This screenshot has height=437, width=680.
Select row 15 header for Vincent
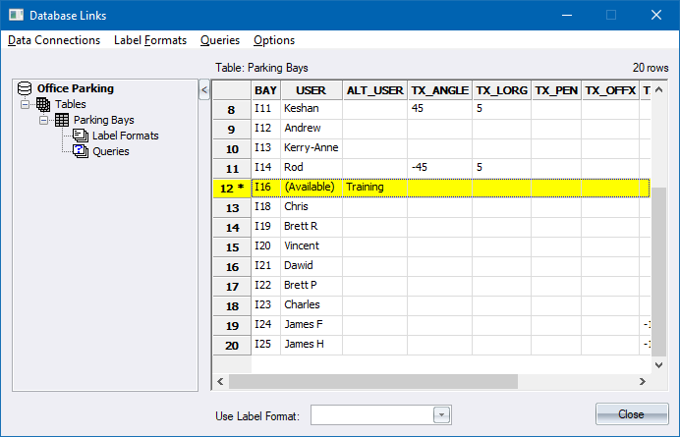coord(232,246)
